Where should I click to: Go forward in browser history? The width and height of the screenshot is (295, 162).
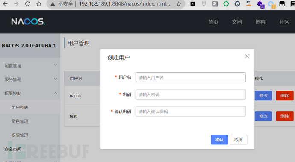16,4
